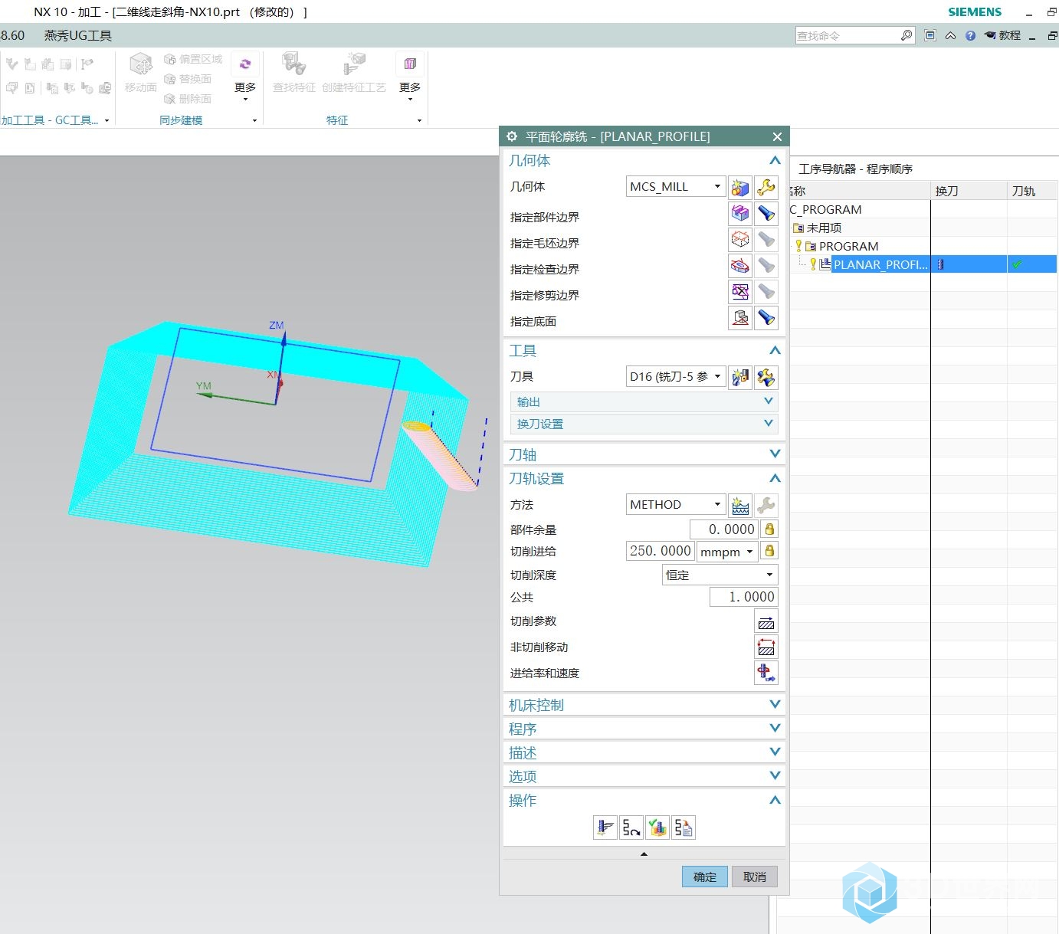Open cutting parameters (切削参数) dialog
The height and width of the screenshot is (934, 1059).
[x=766, y=622]
